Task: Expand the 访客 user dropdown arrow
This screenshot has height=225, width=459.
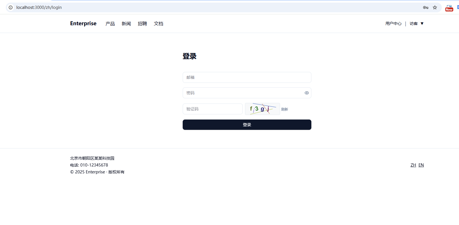Action: pyautogui.click(x=422, y=24)
